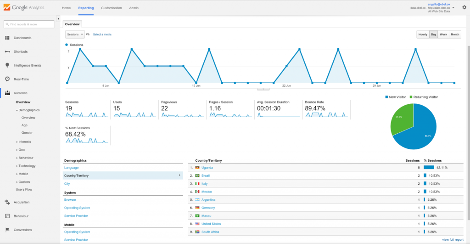Screen dimensions: 470x244
Task: Click the Conversions flag icon
Action: pos(7,230)
